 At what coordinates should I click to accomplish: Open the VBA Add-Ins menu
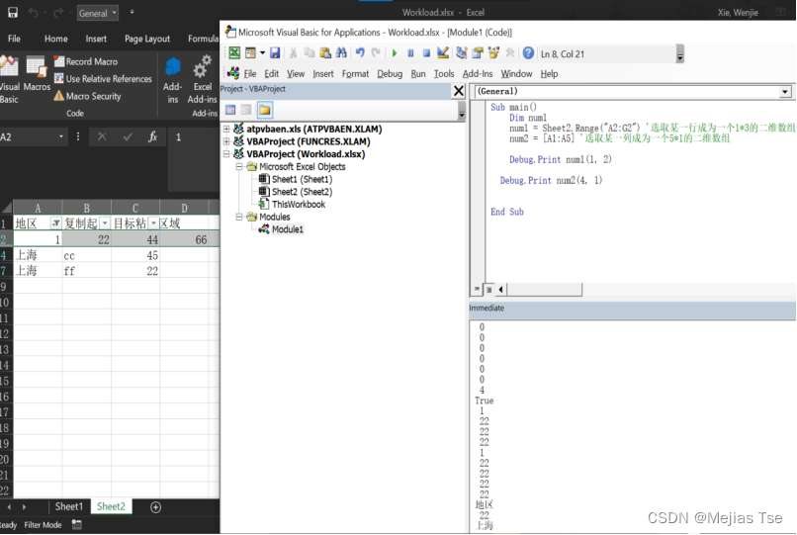coord(478,74)
